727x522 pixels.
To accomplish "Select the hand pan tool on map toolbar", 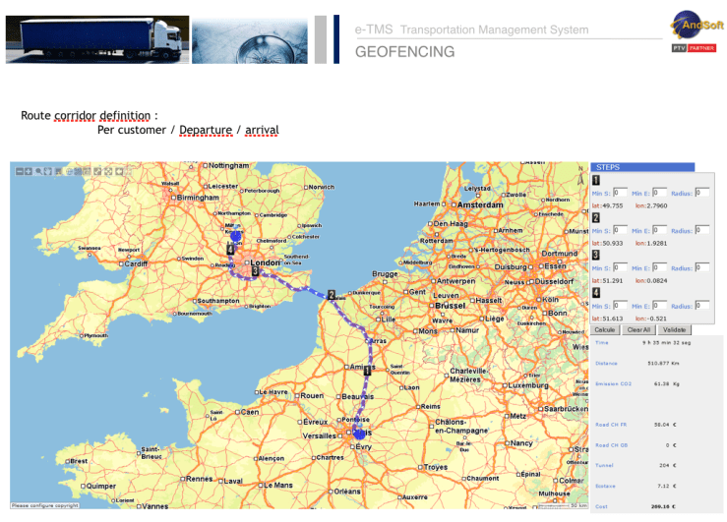I will tap(47, 171).
